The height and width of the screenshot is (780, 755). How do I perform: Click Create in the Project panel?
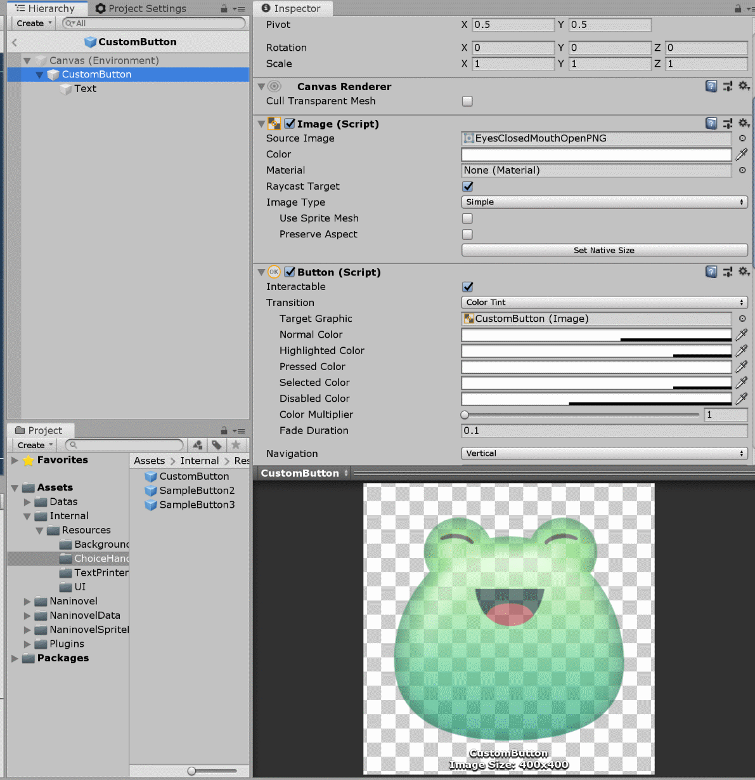31,444
